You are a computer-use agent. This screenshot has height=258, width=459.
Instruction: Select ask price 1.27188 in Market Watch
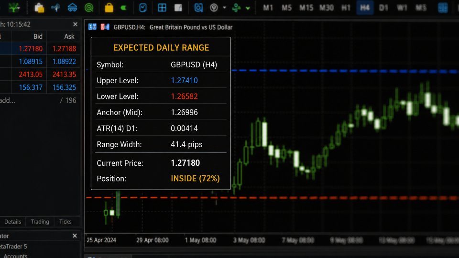tap(64, 49)
